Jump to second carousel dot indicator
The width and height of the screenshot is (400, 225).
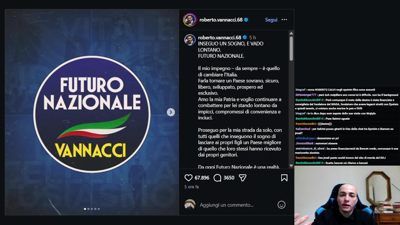point(88,209)
